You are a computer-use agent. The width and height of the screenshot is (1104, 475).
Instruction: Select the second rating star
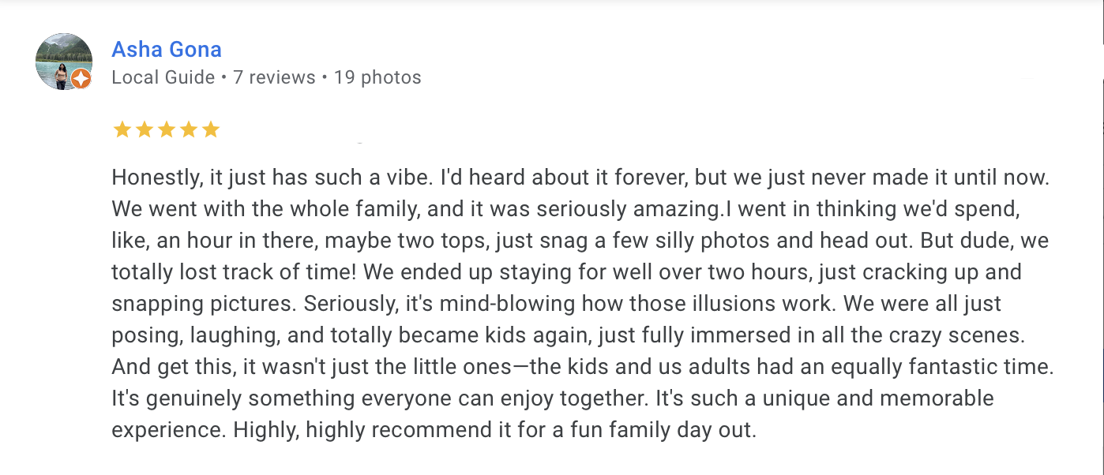tap(144, 129)
